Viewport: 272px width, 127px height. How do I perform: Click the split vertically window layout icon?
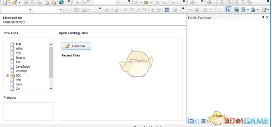(243, 2)
